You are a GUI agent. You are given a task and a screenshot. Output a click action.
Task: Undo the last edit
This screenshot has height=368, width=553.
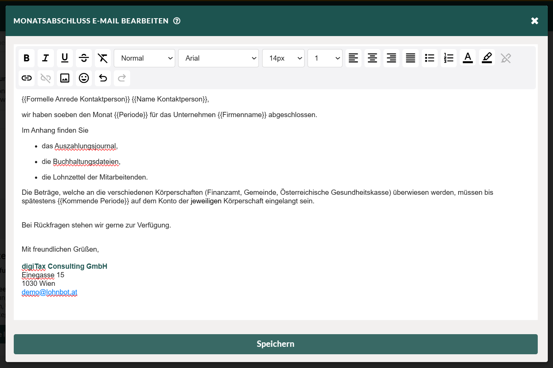pyautogui.click(x=103, y=78)
